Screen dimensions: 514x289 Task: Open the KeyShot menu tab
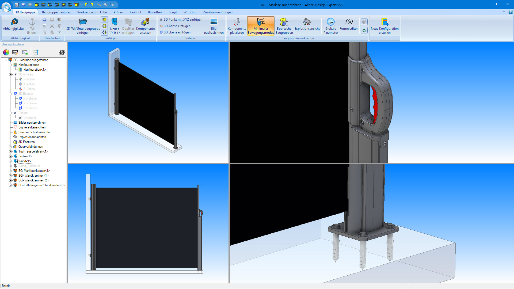[x=135, y=12]
